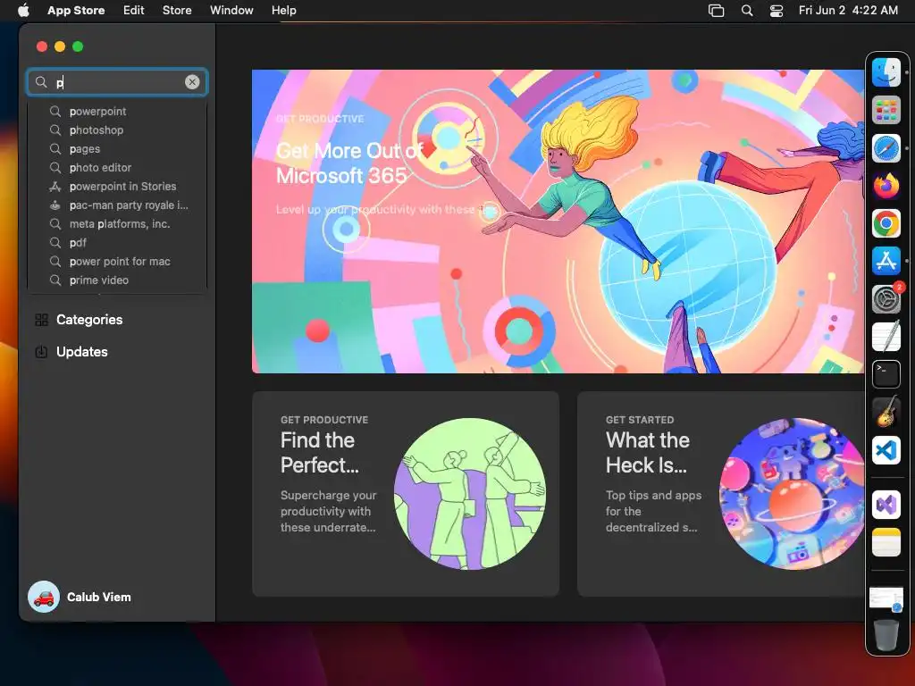This screenshot has width=915, height=686.
Task: Open TextEdit from the Dock
Action: (886, 337)
